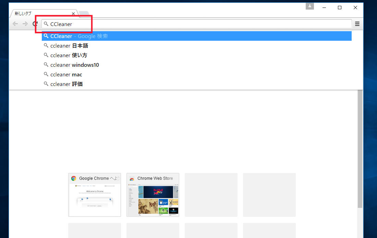Pick the ccleaner 評価 suggestion
This screenshot has width=377, height=238.
(x=197, y=84)
